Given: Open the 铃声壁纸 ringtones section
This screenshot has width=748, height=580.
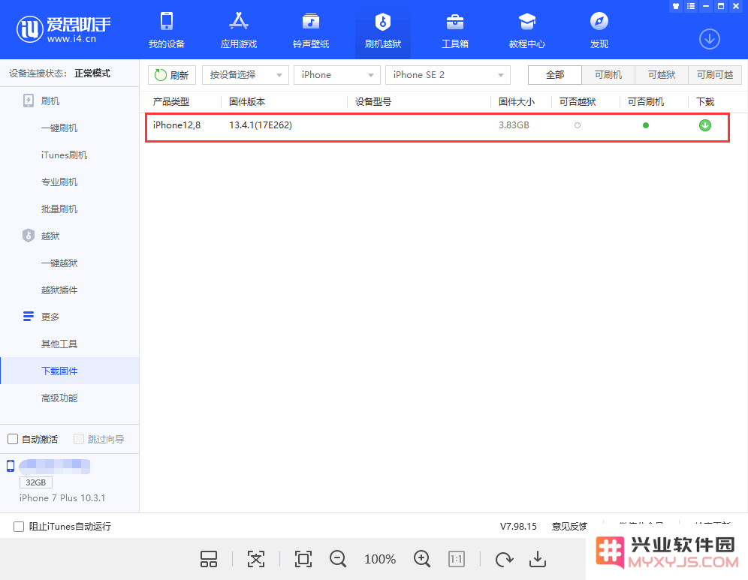Looking at the screenshot, I should (x=311, y=31).
